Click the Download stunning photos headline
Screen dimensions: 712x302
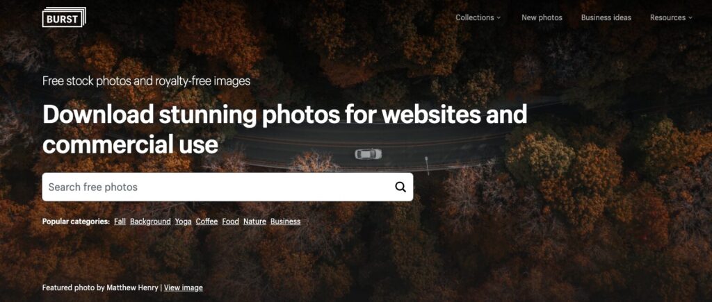click(284, 129)
